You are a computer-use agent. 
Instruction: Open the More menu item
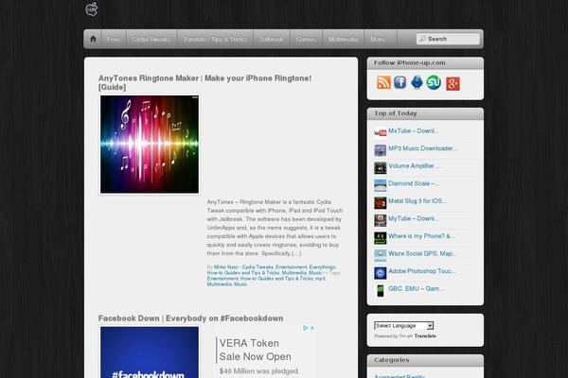[x=378, y=39]
